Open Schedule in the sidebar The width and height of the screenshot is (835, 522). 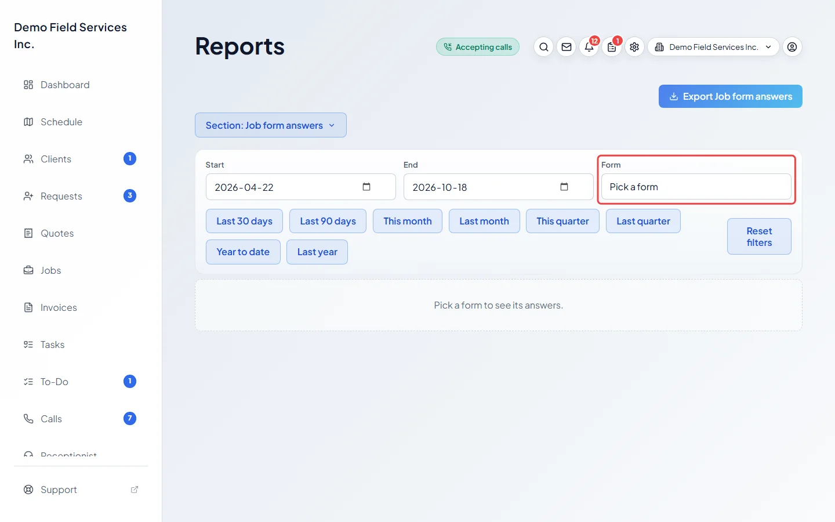(81, 122)
